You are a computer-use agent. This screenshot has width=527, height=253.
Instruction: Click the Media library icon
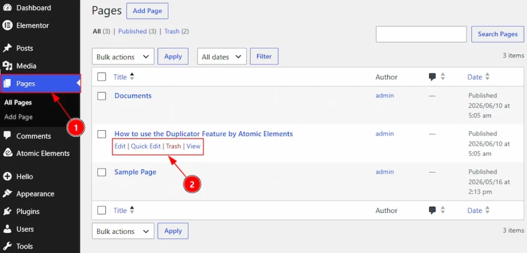(7, 66)
